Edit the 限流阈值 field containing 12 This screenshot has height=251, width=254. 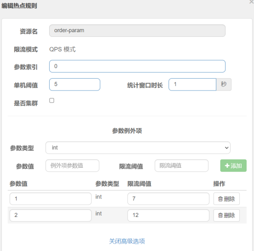coord(168,215)
